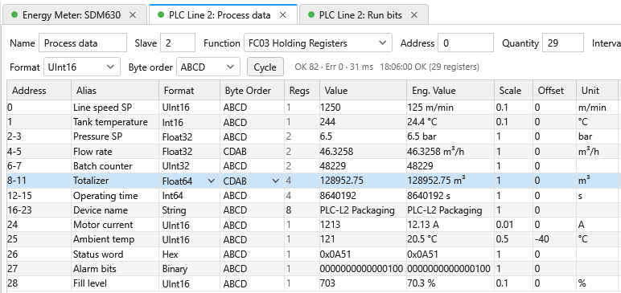Image resolution: width=621 pixels, height=293 pixels.
Task: Click the 12.13 A engineering value
Action: [x=450, y=225]
